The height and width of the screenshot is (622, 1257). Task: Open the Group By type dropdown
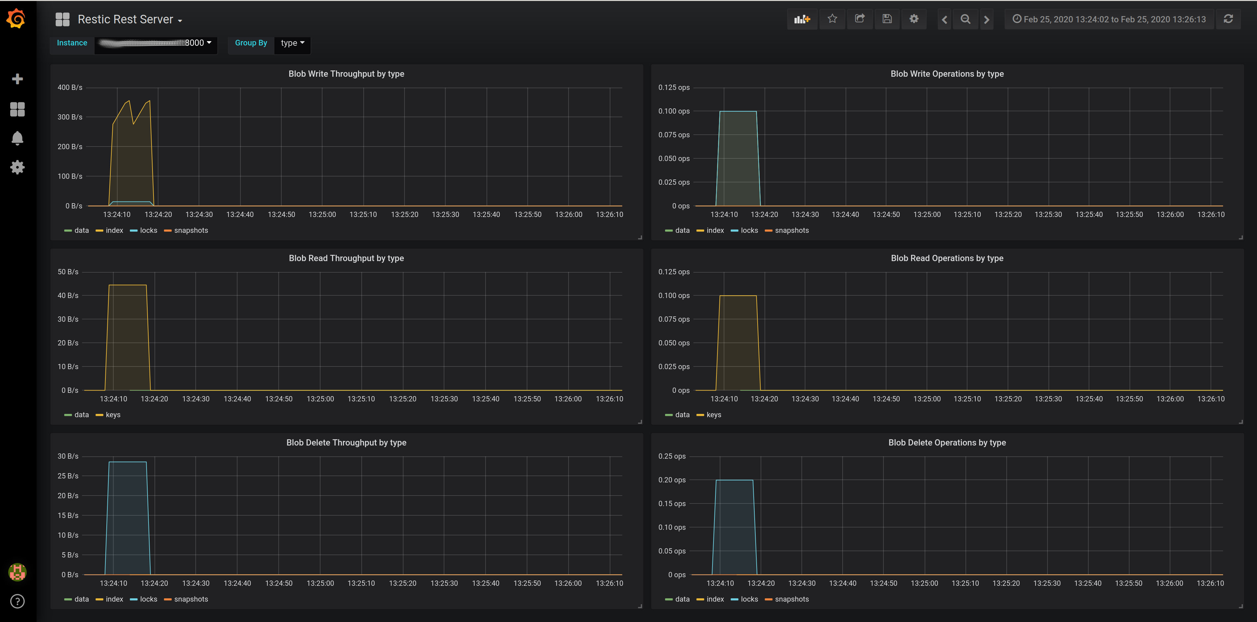292,43
